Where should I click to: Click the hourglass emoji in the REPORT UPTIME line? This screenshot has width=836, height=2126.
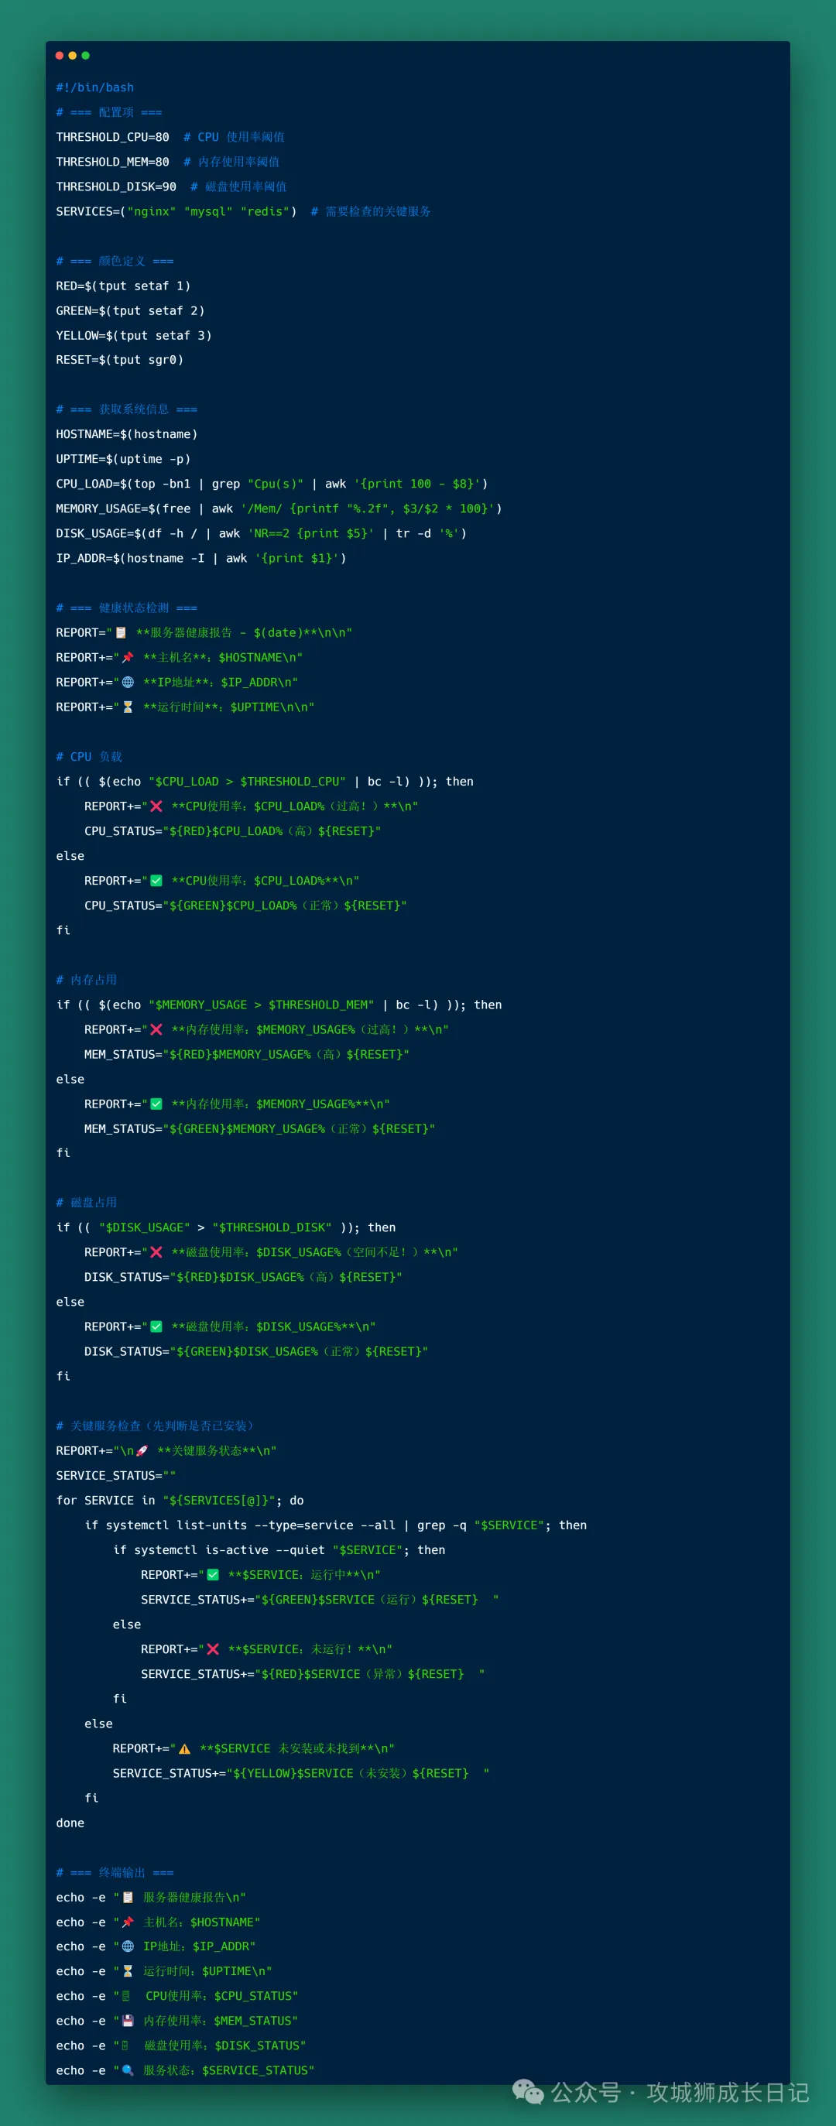pyautogui.click(x=128, y=707)
